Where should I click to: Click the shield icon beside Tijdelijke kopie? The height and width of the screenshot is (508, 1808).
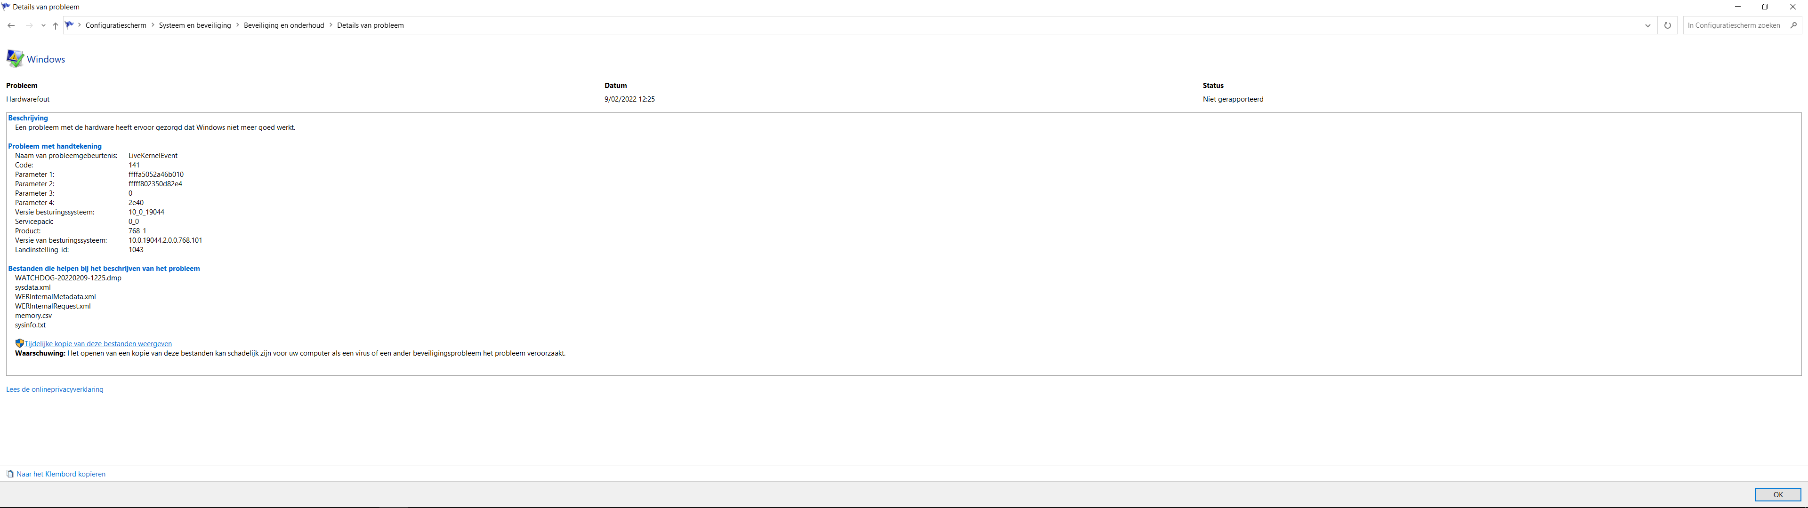pos(20,343)
